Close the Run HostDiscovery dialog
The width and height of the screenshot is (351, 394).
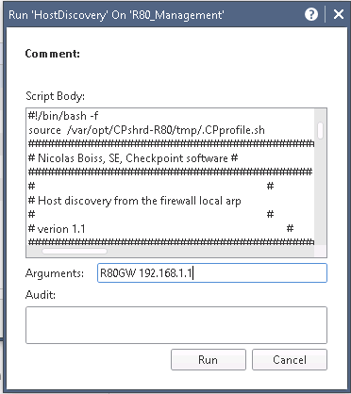click(339, 14)
